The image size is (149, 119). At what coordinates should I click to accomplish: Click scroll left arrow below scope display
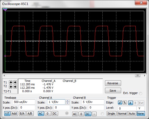4,76
